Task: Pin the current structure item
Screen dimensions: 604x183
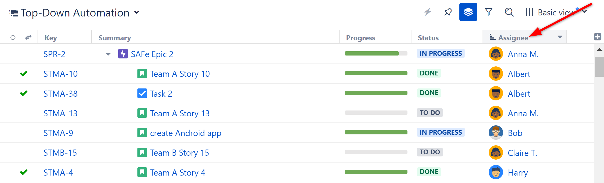Action: tap(448, 12)
